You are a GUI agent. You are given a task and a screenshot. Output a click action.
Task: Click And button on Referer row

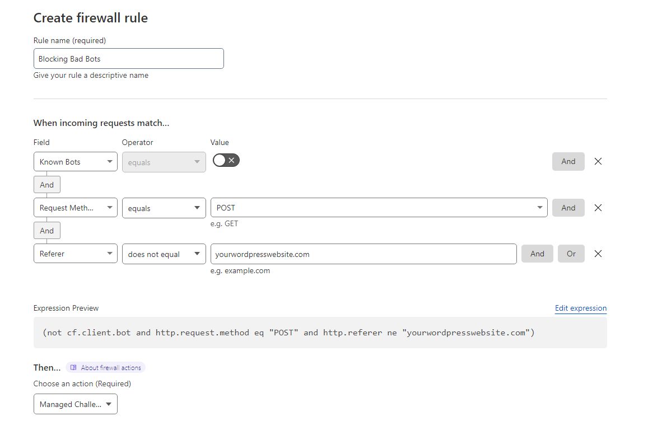point(537,254)
